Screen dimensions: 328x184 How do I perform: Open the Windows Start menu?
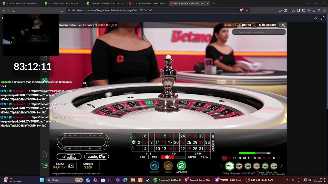coord(42,180)
